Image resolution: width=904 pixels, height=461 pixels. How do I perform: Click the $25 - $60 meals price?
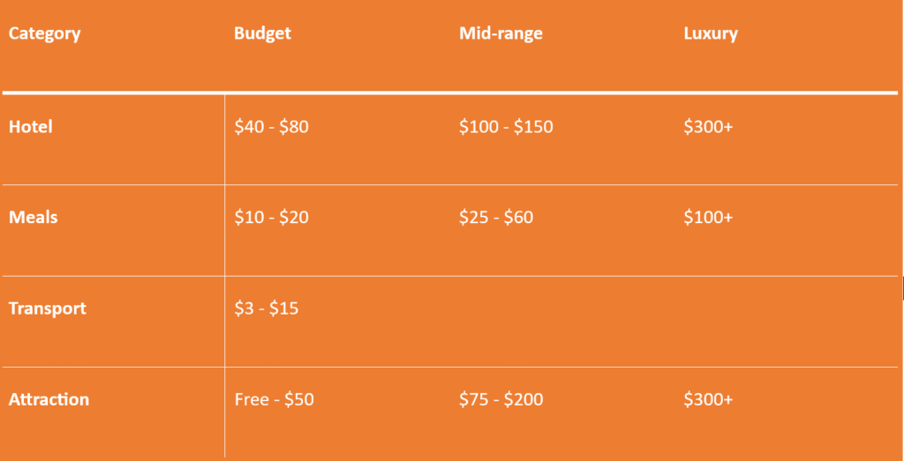[x=496, y=217]
